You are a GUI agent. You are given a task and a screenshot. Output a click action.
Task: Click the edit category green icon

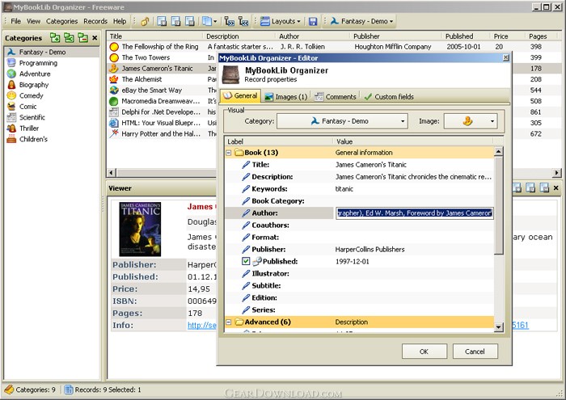tap(69, 37)
